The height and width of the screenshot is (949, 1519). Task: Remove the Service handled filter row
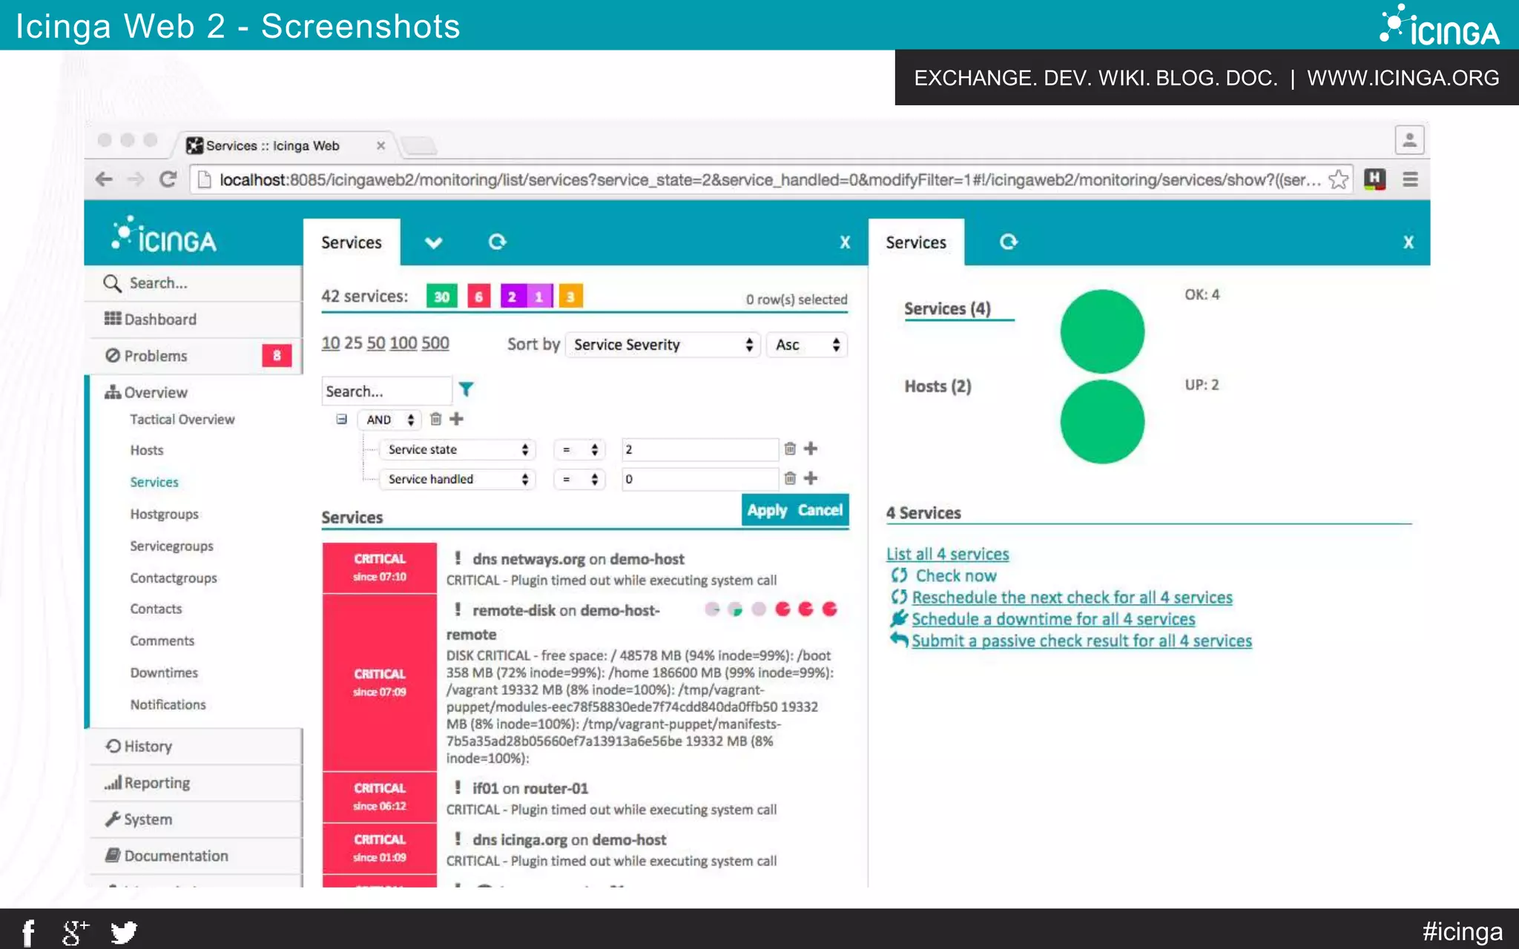[790, 478]
